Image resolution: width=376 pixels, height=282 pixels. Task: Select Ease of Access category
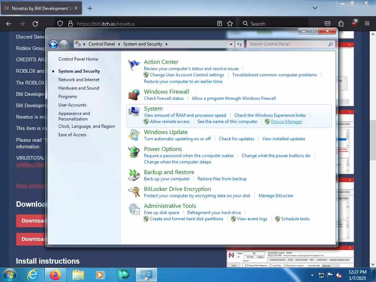72,135
